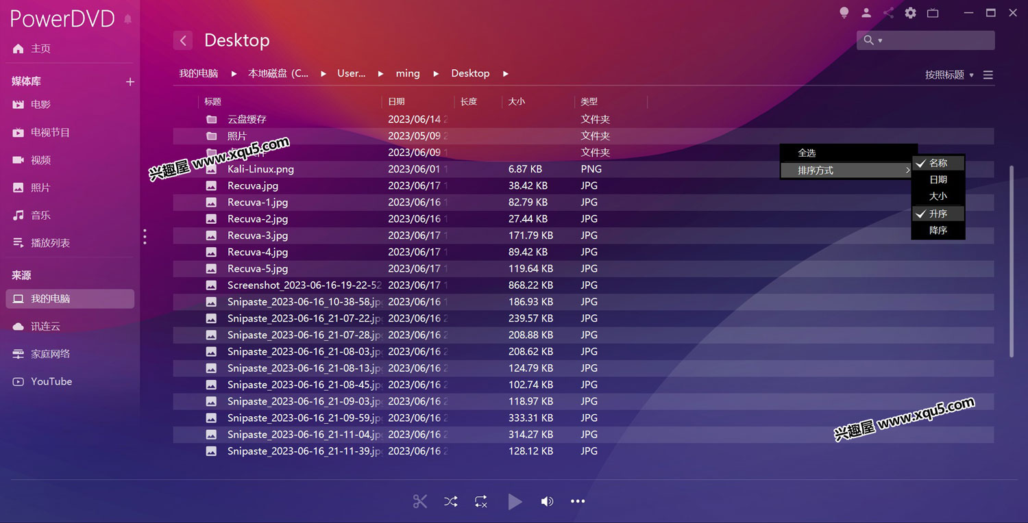Switch to TV mode icon
Image resolution: width=1028 pixels, height=523 pixels.
coord(933,12)
